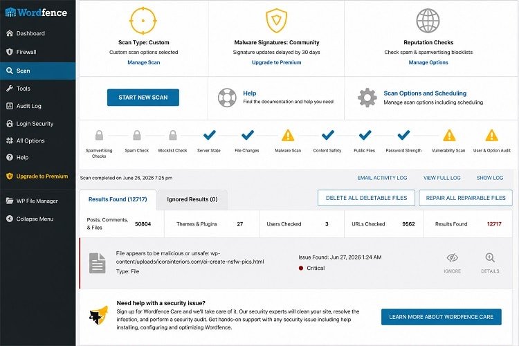The image size is (519, 346).
Task: Select the Results Found (12717) tab
Action: pos(118,199)
